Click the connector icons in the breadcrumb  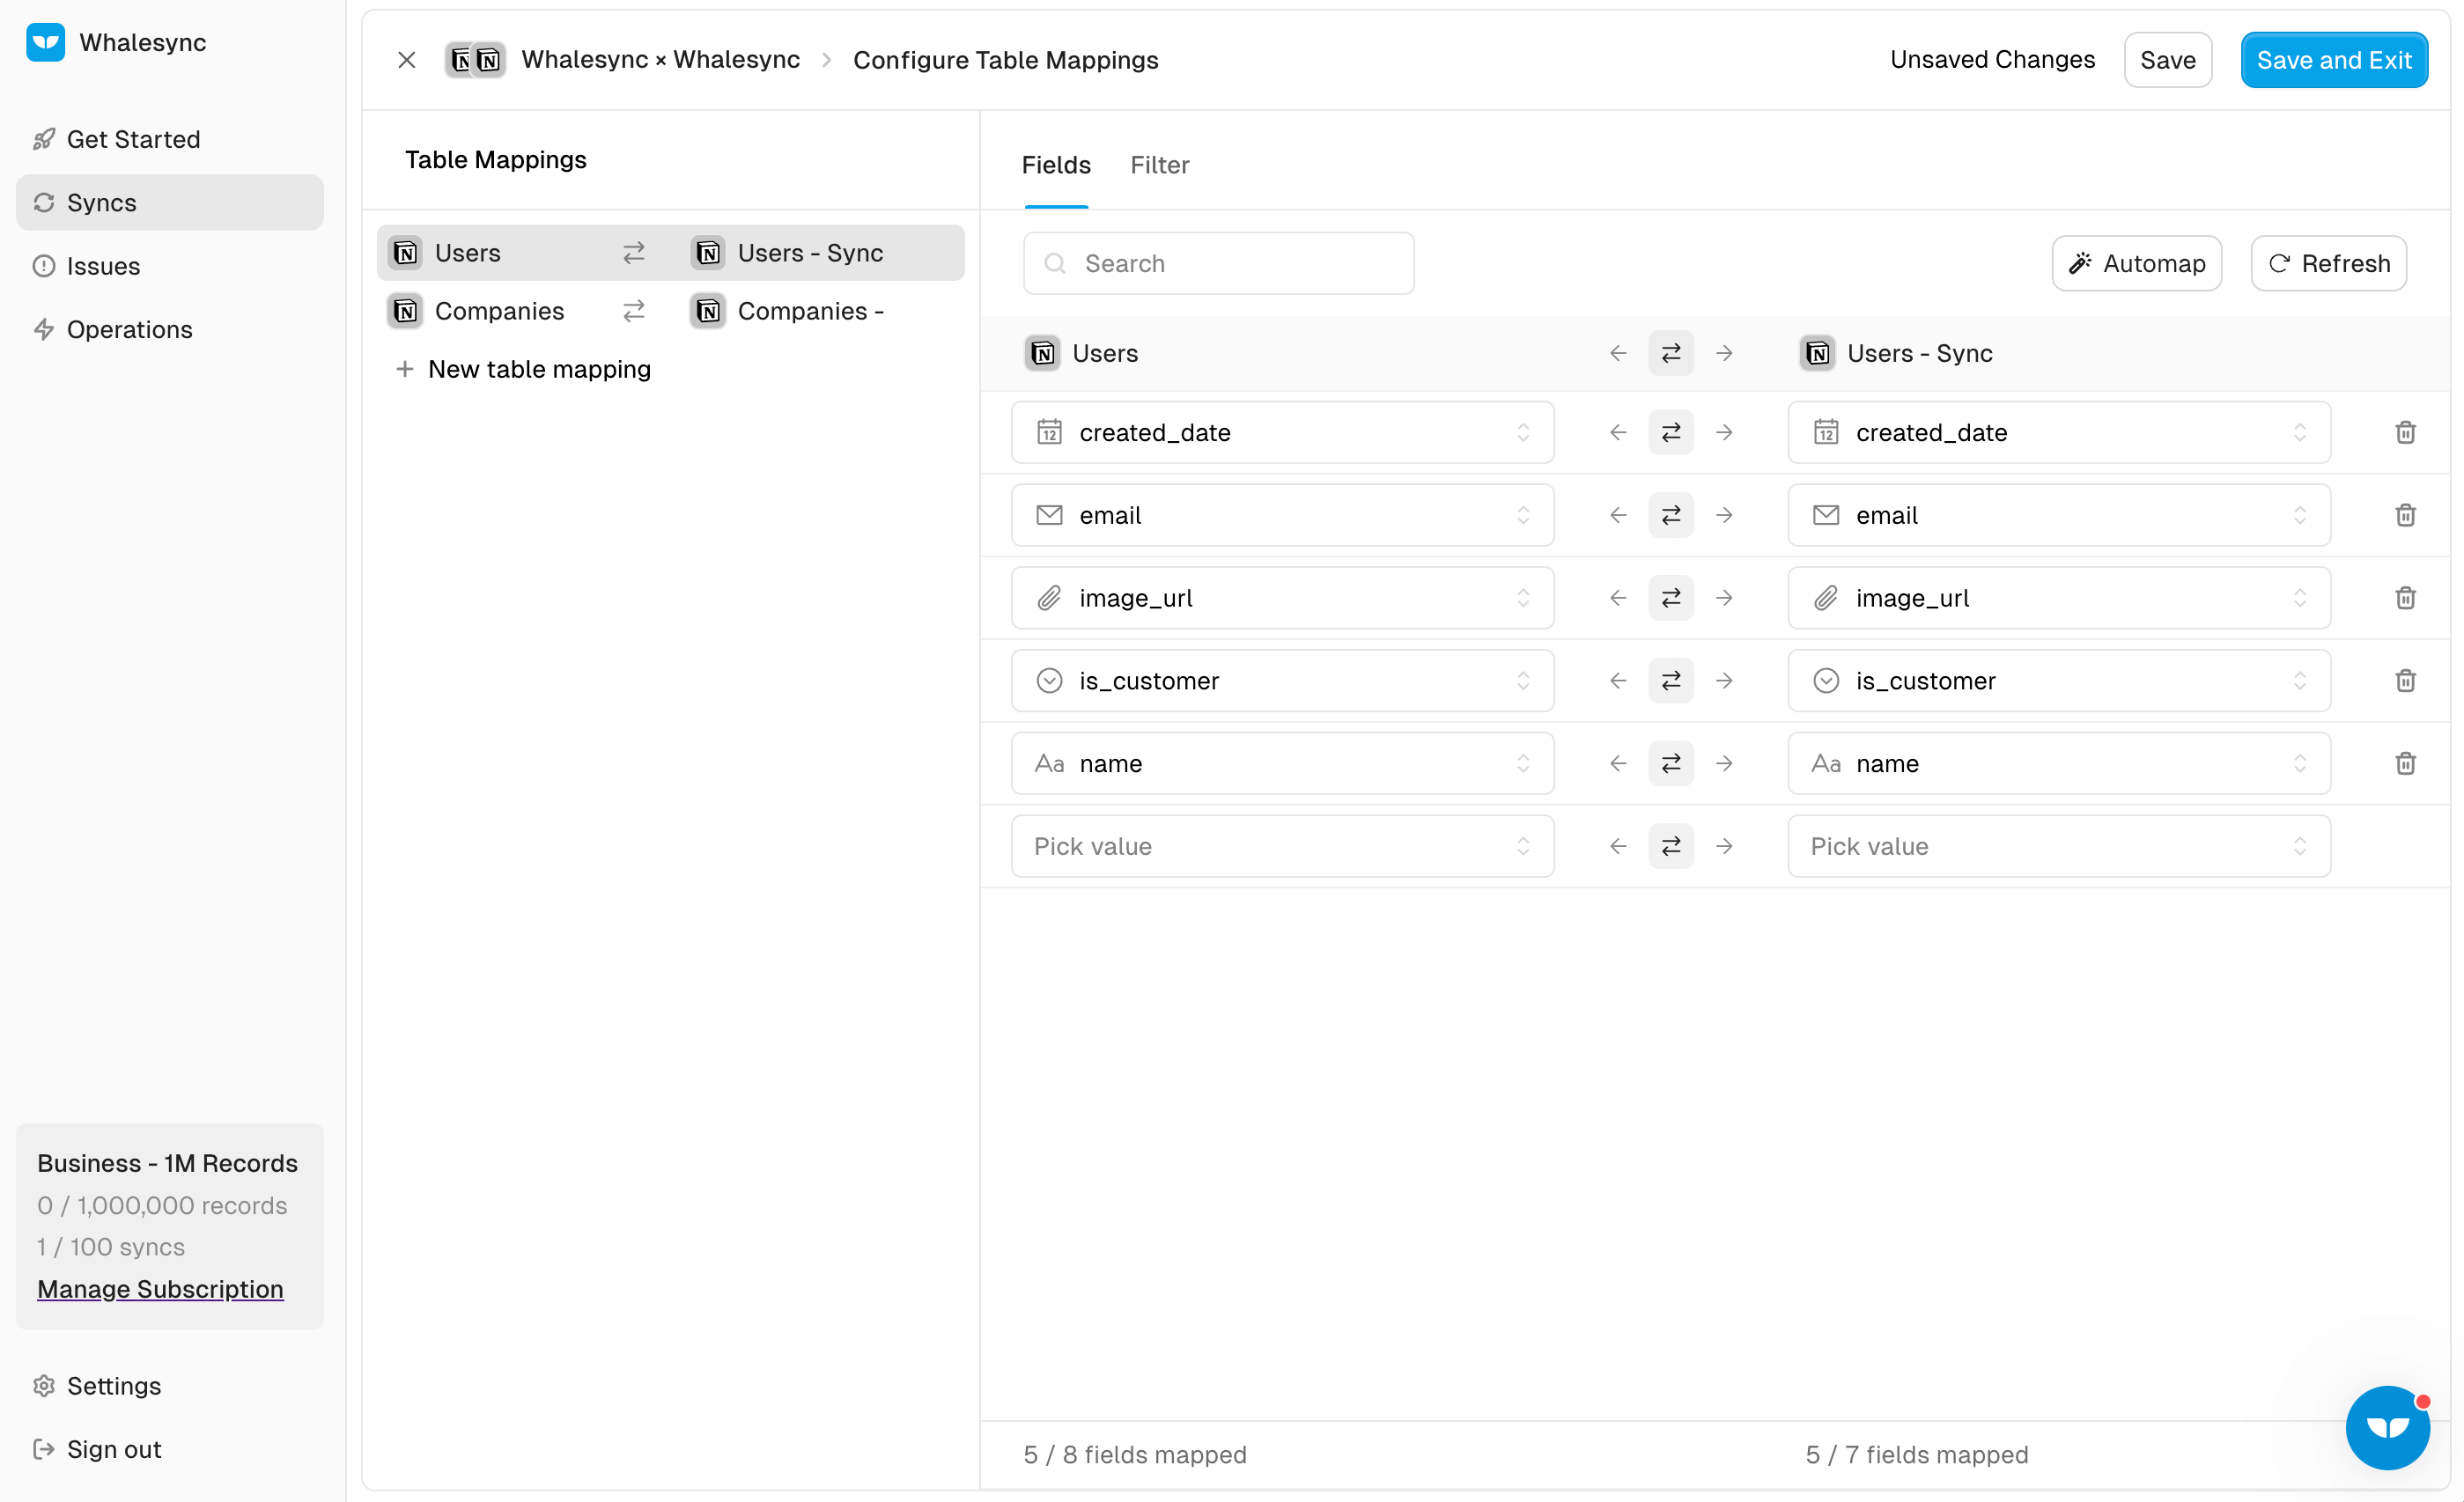click(474, 60)
